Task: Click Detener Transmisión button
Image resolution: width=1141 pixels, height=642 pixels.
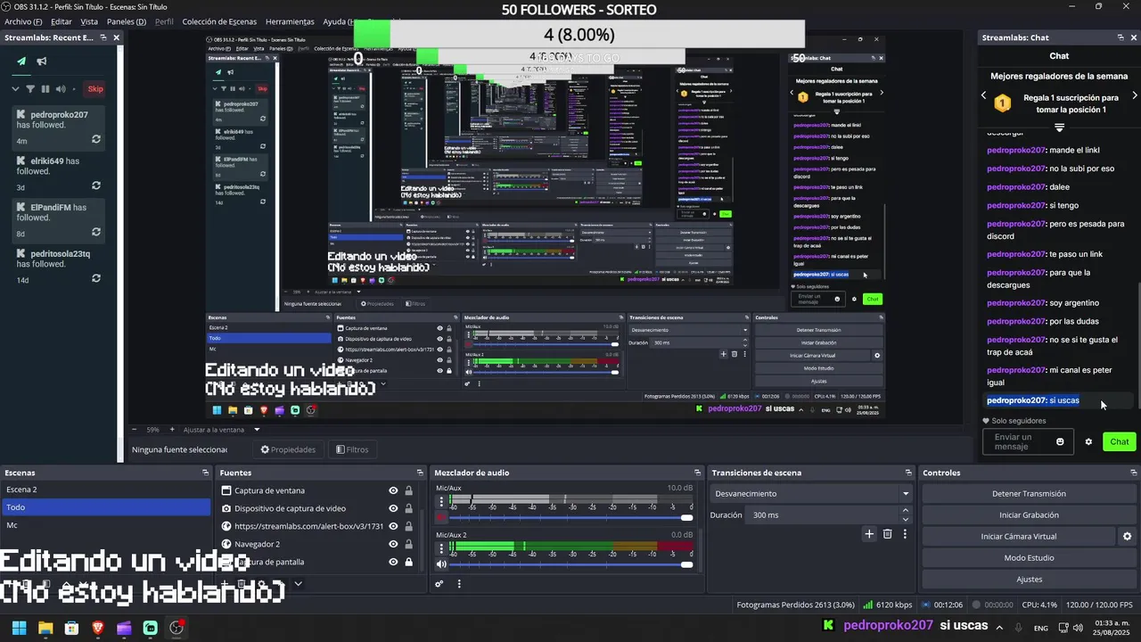Action: tap(1029, 493)
